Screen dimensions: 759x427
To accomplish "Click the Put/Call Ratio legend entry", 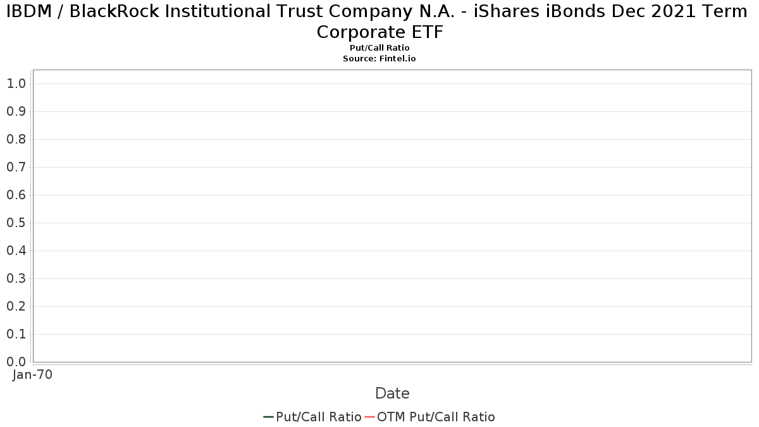I will pyautogui.click(x=312, y=417).
